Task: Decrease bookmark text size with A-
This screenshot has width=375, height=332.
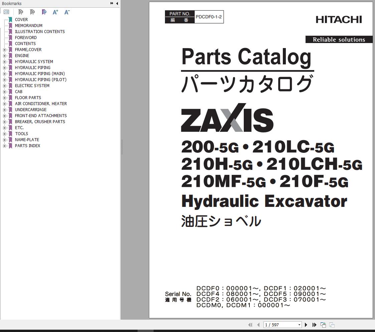Action: (x=67, y=12)
